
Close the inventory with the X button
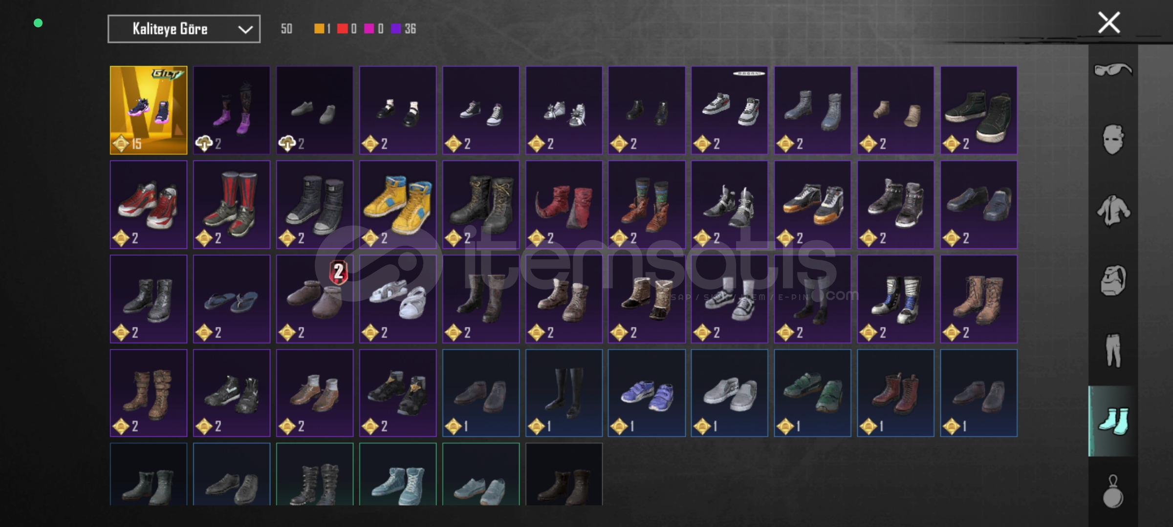point(1109,22)
